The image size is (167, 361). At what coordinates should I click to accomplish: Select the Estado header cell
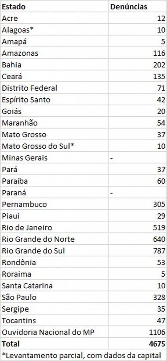coord(54,6)
